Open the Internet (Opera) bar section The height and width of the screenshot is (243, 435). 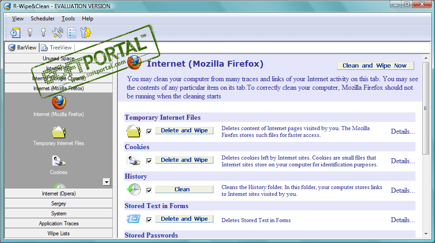[58, 194]
